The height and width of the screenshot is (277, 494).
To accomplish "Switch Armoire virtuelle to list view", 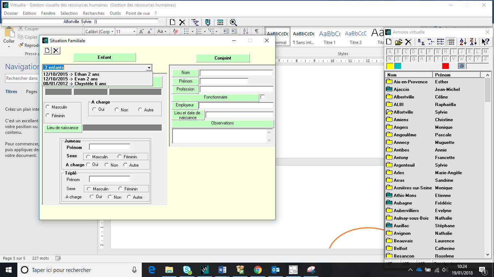I will coord(440,42).
